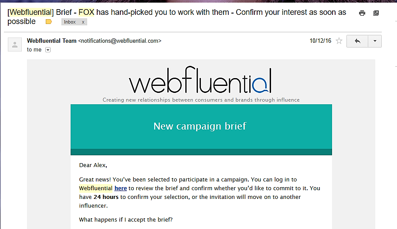Click the Print all icon
Image resolution: width=397 pixels, height=229 pixels.
pyautogui.click(x=362, y=13)
